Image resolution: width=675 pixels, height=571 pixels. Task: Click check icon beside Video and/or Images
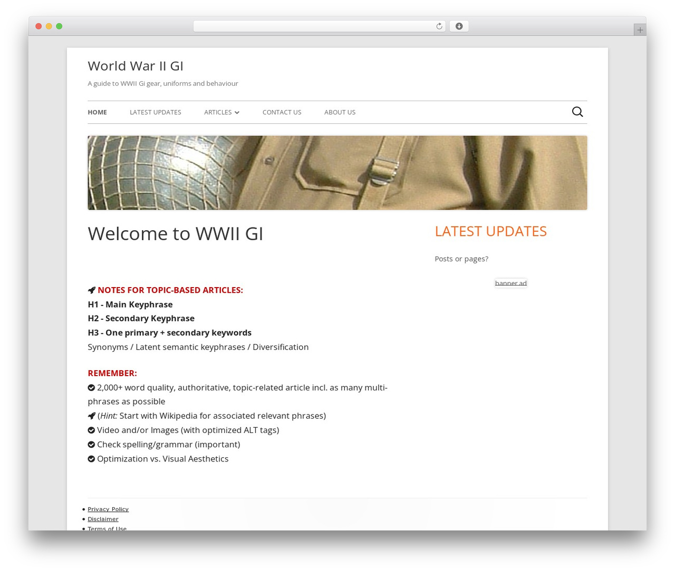(91, 430)
